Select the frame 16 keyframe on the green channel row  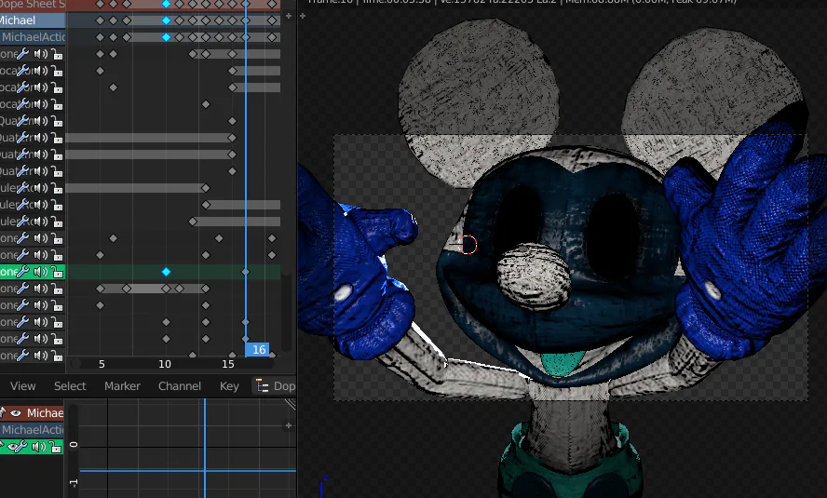tap(245, 272)
